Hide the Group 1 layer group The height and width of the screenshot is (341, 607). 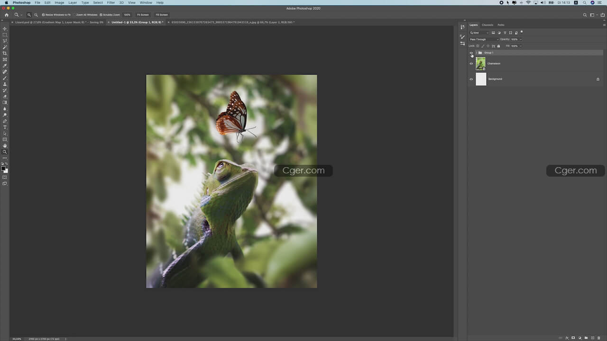coord(471,53)
